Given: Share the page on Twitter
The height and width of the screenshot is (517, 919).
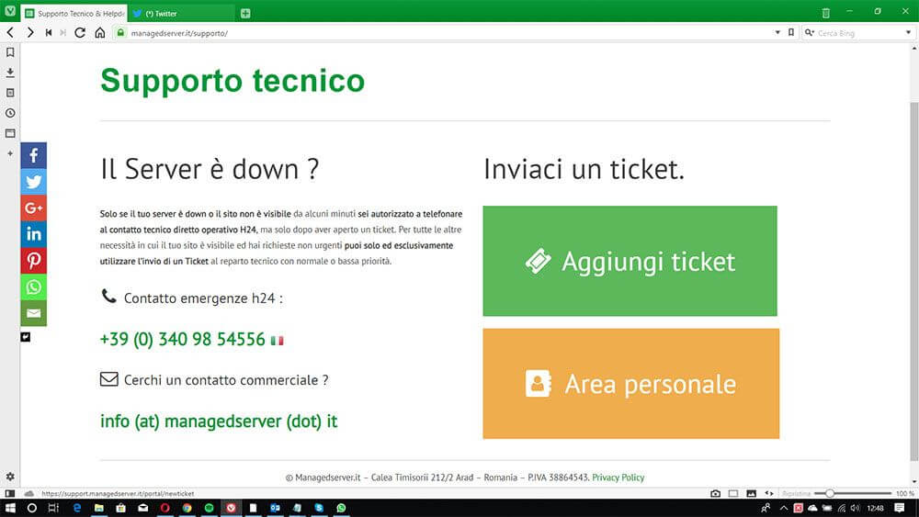Looking at the screenshot, I should coord(33,182).
